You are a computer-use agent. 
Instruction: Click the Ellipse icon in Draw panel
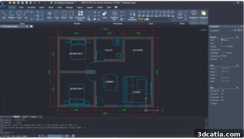click(32, 12)
